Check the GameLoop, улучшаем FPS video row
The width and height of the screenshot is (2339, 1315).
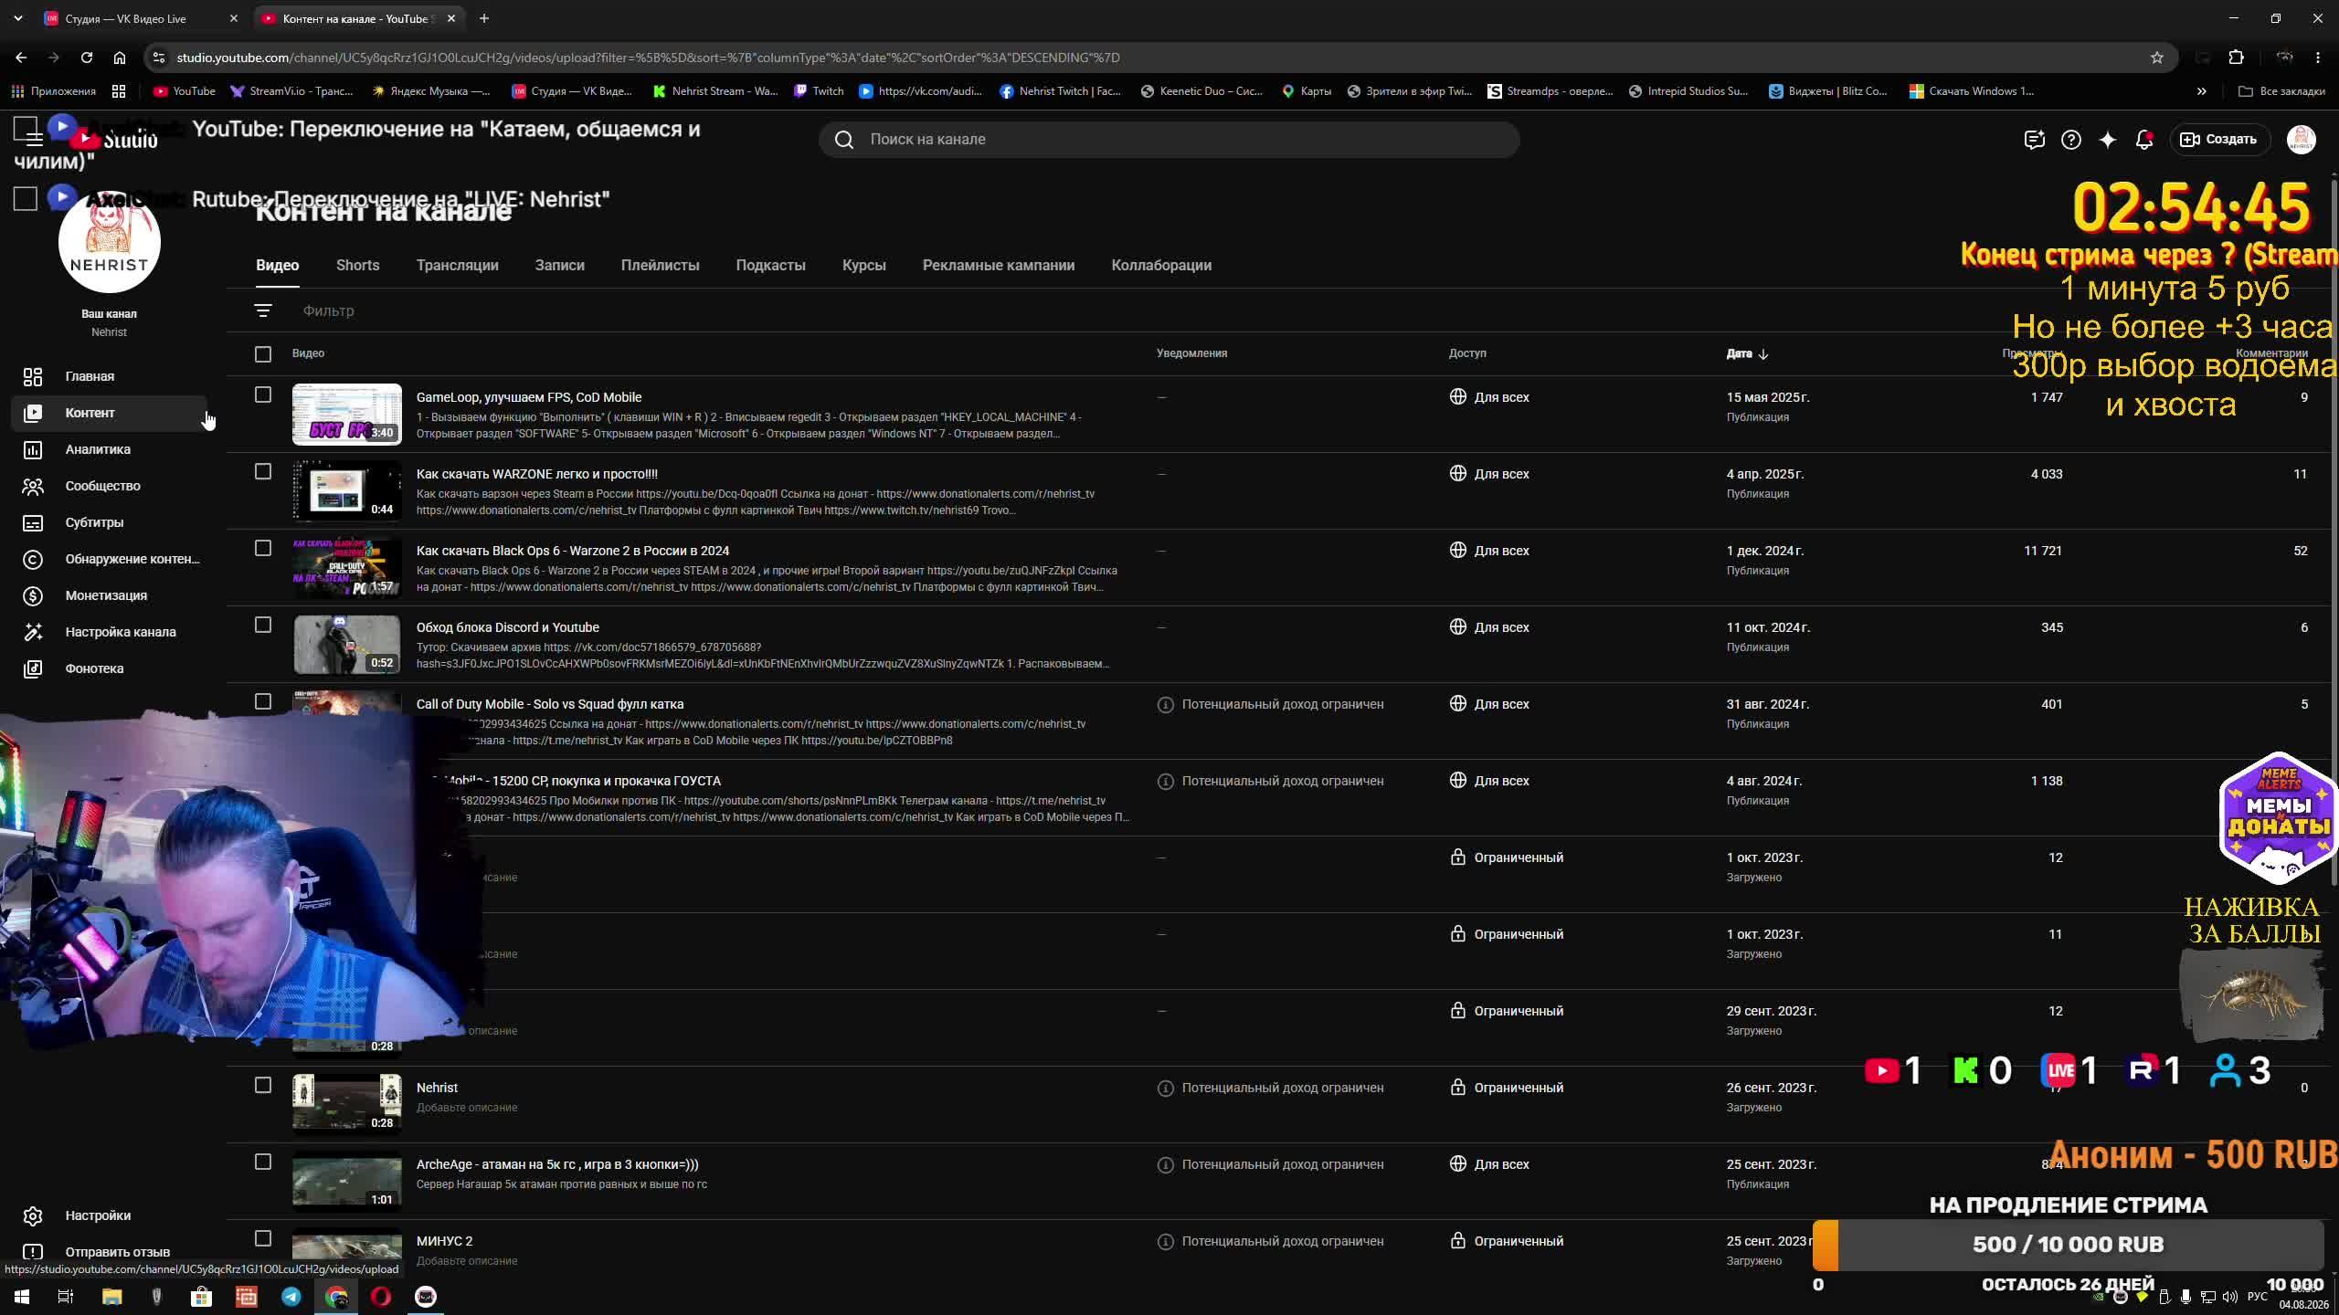(x=263, y=395)
